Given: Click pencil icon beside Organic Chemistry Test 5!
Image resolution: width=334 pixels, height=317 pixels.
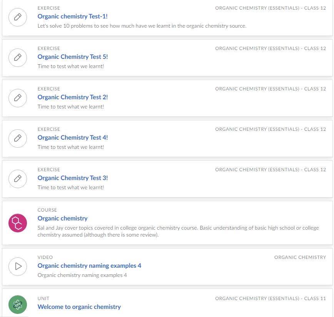Looking at the screenshot, I should click(18, 58).
